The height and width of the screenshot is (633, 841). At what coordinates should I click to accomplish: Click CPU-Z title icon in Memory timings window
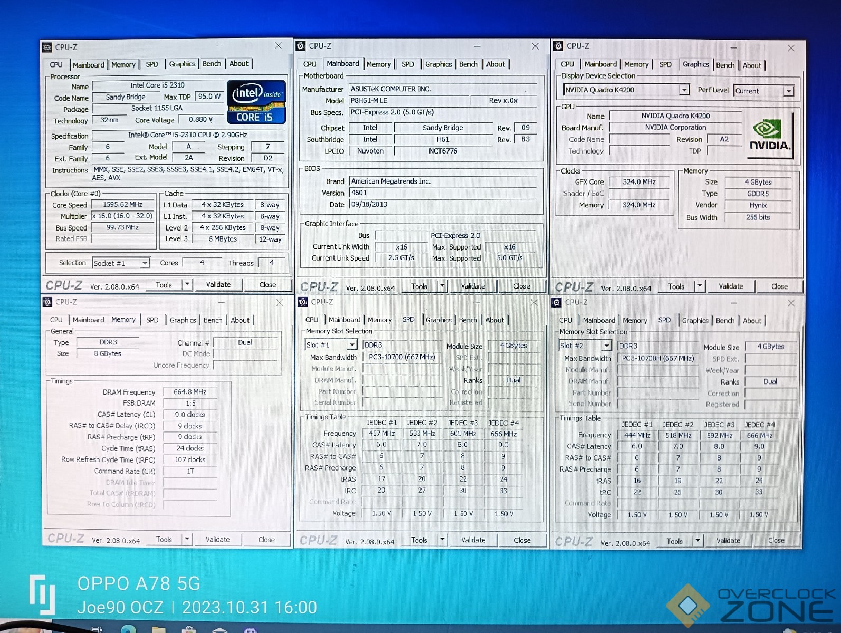pos(47,302)
